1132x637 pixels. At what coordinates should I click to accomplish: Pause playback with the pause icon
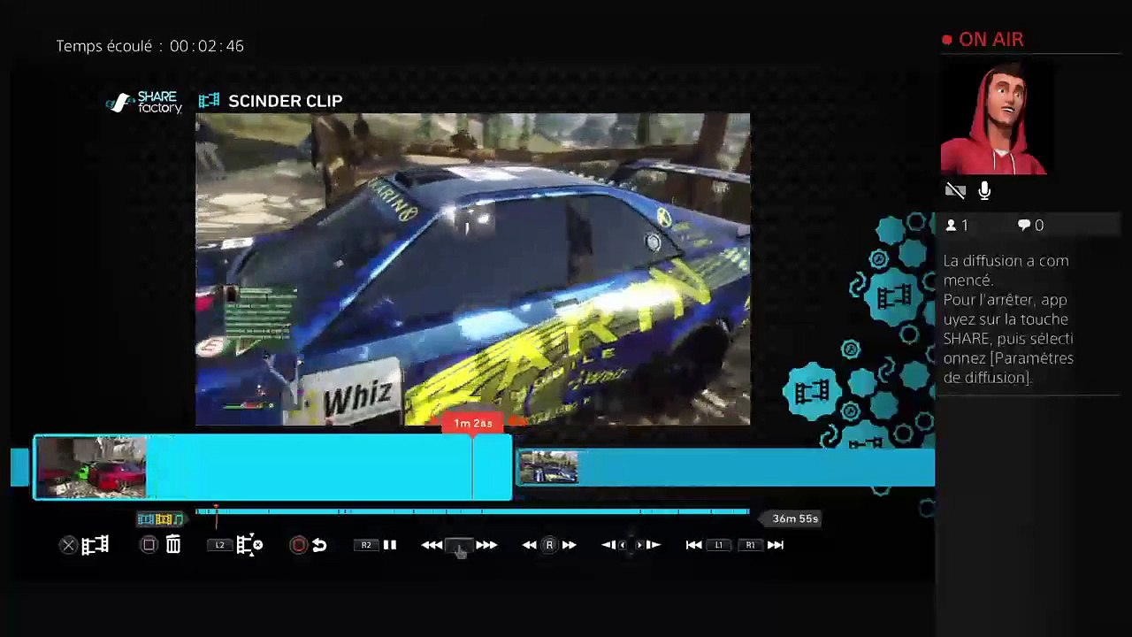click(390, 545)
